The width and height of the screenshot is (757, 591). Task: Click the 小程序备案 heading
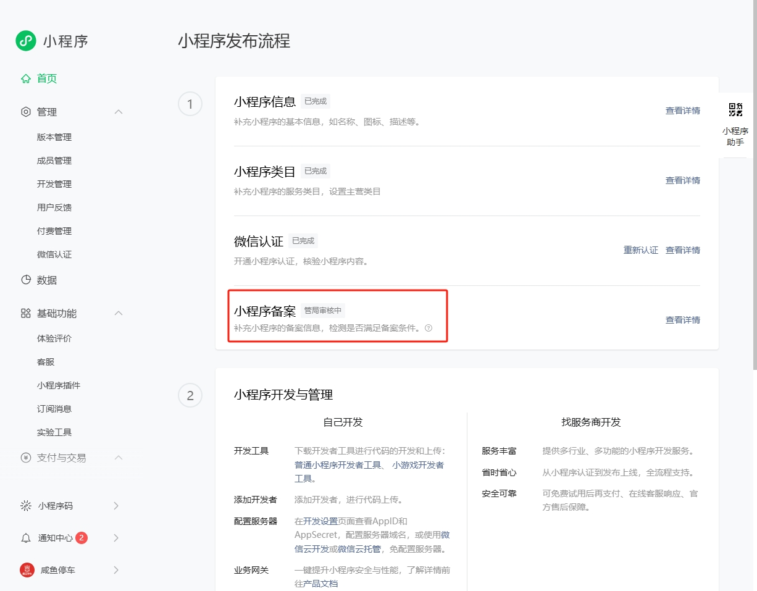pos(265,311)
